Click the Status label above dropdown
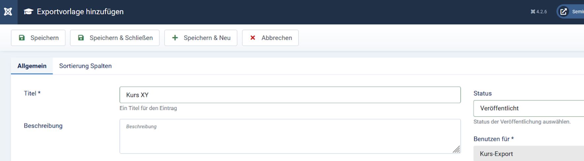 (x=482, y=93)
